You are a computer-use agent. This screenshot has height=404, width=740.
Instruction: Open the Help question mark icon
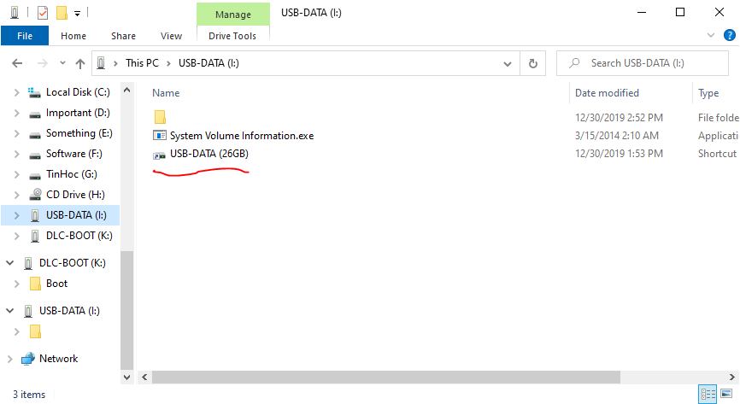click(x=729, y=35)
